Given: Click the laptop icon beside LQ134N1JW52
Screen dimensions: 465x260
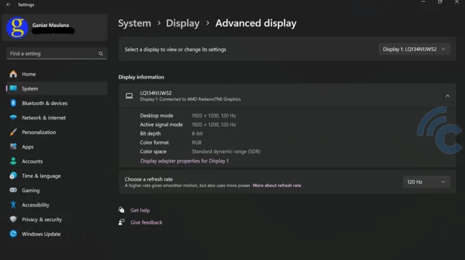Looking at the screenshot, I should [x=129, y=95].
